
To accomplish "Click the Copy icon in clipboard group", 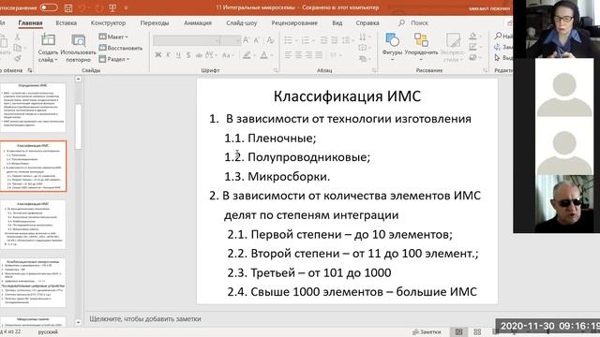I will click(x=17, y=48).
